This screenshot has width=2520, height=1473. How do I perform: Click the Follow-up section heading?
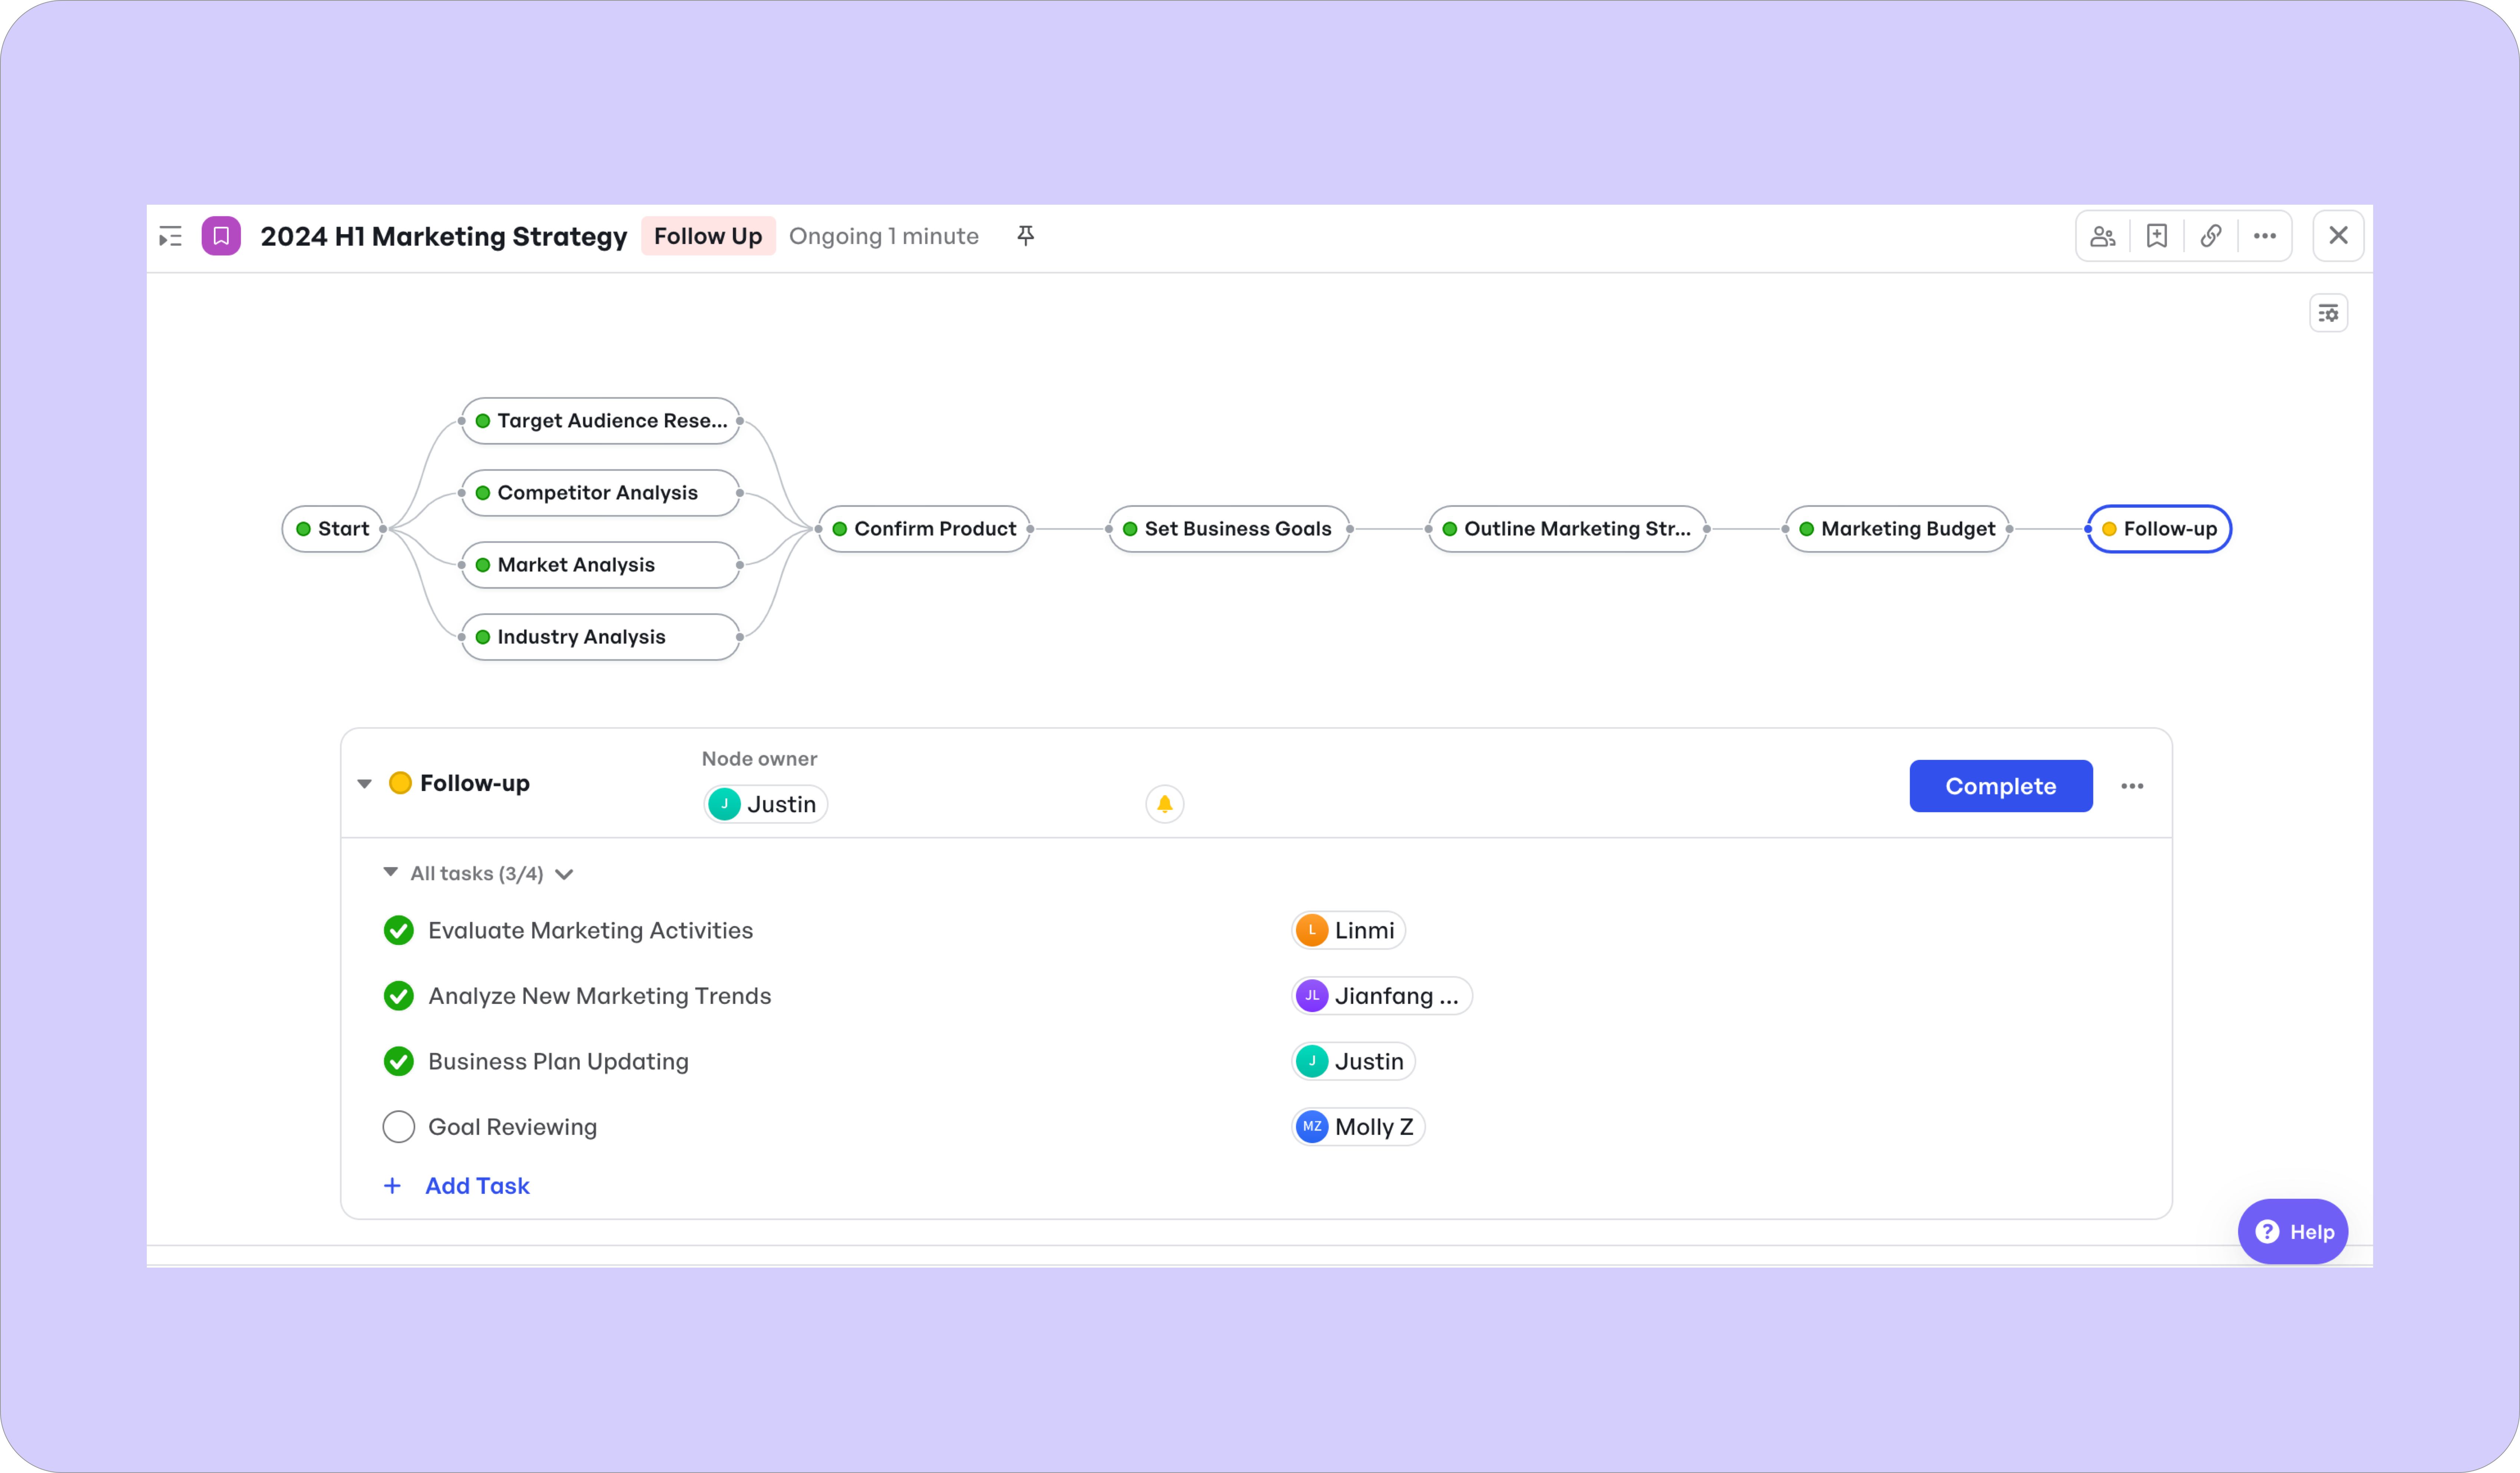point(475,784)
